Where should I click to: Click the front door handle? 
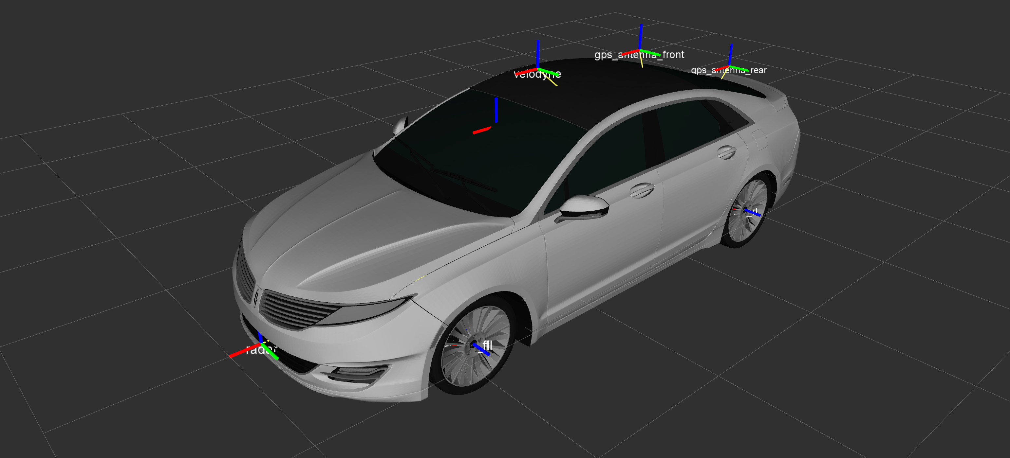pyautogui.click(x=642, y=190)
